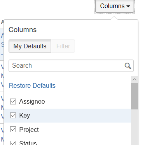Click the scrollbar track below the thumb

134,127
